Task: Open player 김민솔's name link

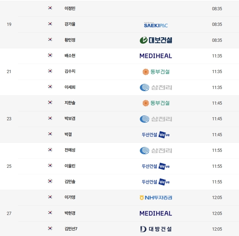Action: (x=70, y=182)
